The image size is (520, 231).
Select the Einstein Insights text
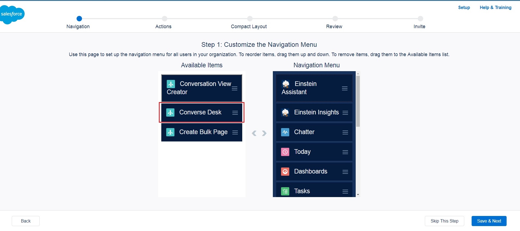tap(316, 112)
